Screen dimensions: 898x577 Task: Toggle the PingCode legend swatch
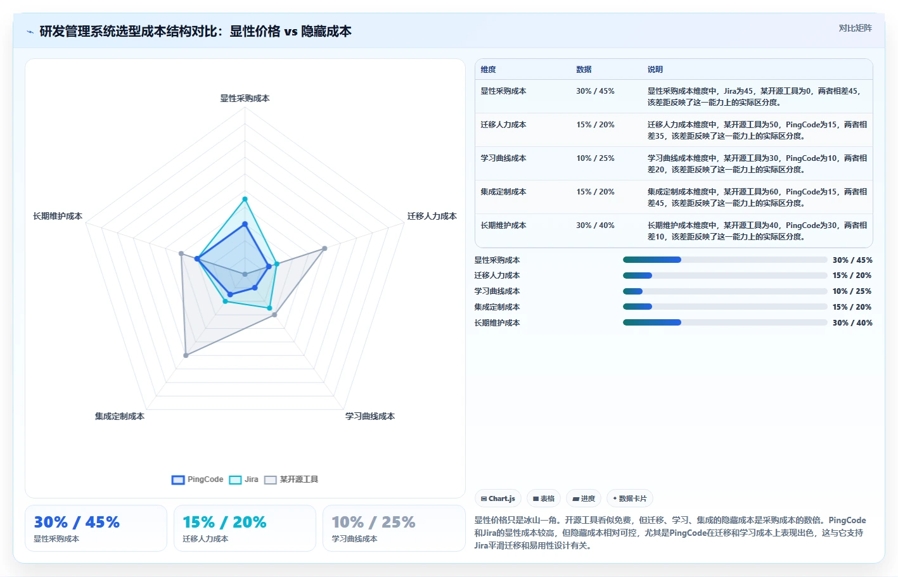178,480
